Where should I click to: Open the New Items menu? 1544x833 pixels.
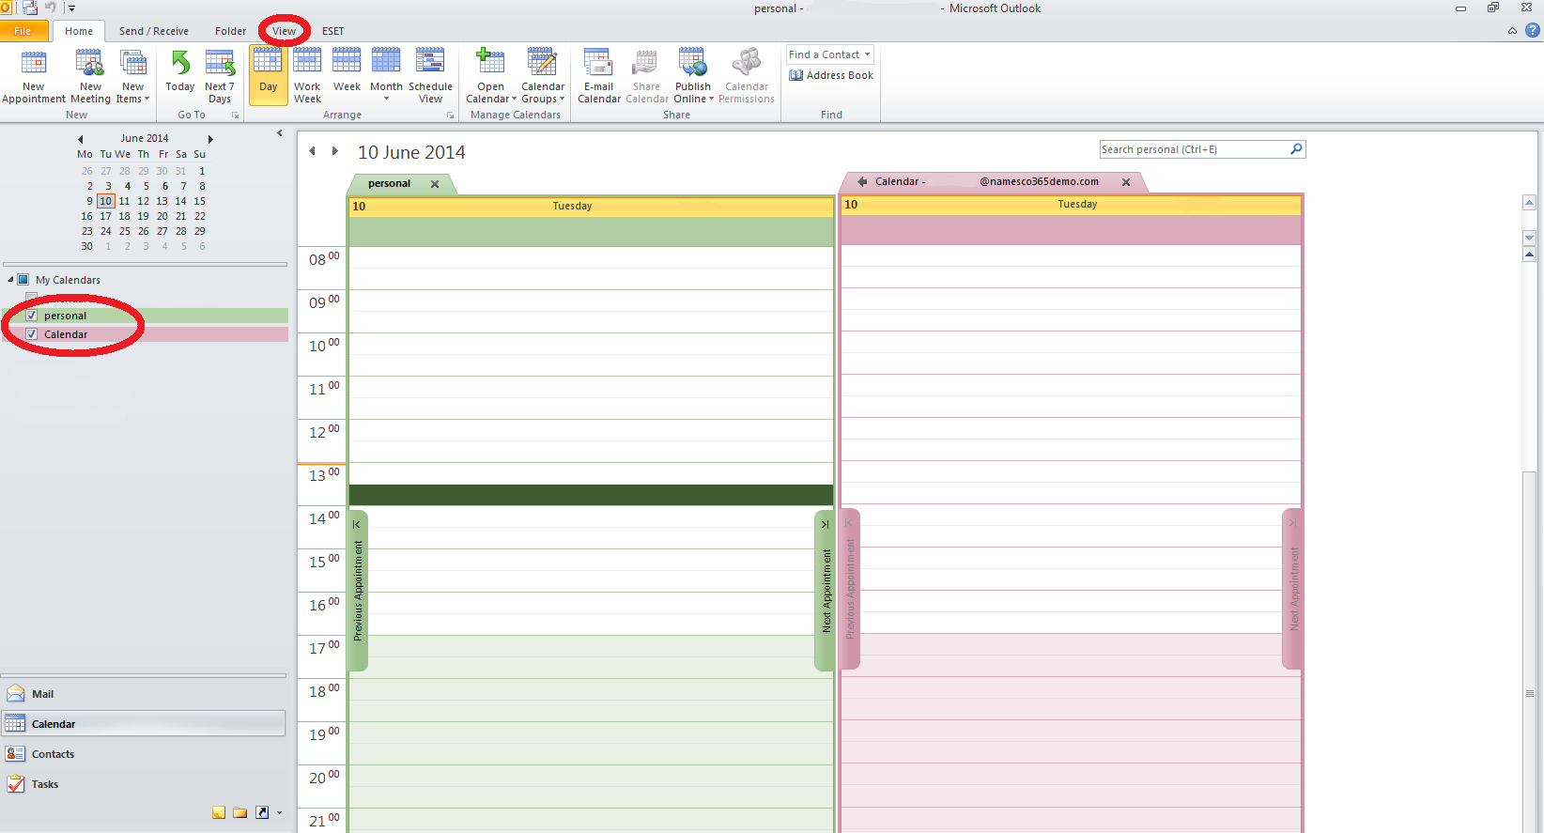pos(133,76)
